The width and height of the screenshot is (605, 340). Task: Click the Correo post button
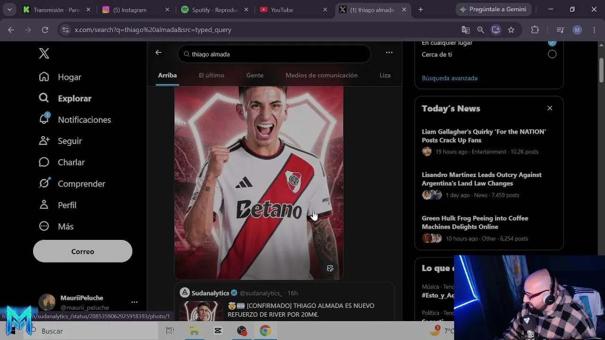tap(83, 251)
